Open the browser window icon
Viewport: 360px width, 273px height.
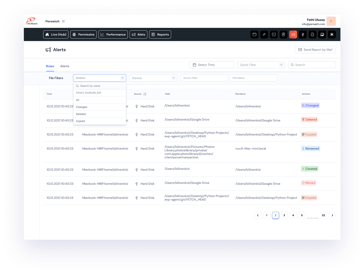pyautogui.click(x=254, y=35)
